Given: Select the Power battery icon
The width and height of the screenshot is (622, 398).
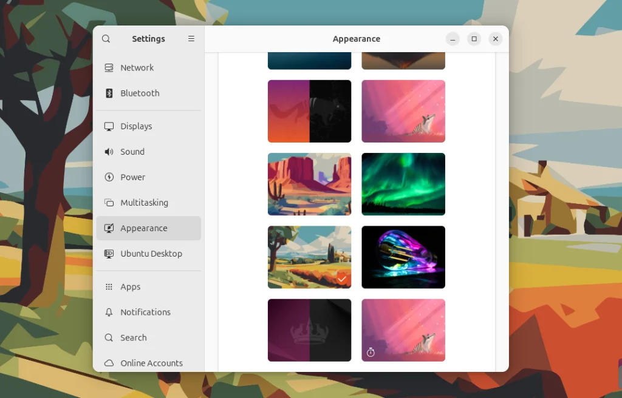Looking at the screenshot, I should (x=110, y=177).
